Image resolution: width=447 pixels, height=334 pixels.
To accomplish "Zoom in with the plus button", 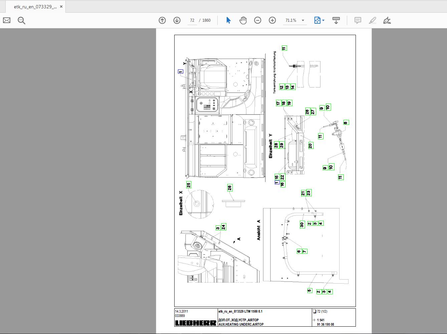I will click(272, 20).
